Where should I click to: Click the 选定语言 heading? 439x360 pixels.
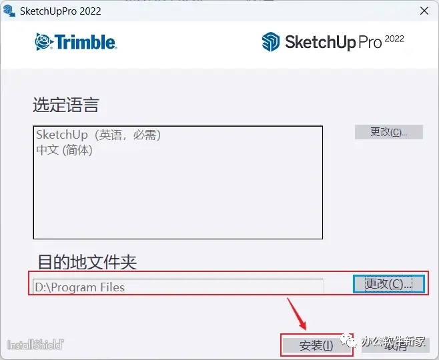[66, 105]
